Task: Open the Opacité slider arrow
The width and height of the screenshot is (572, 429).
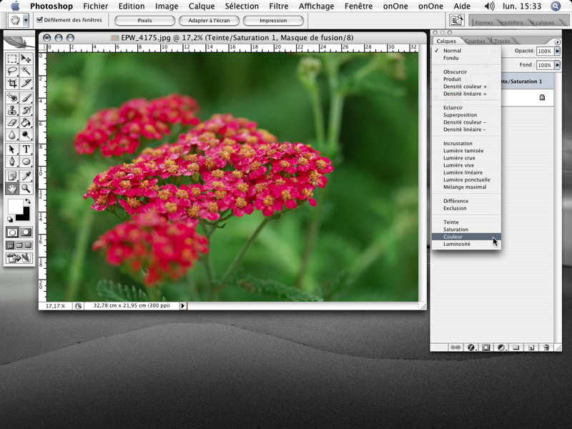Action: coord(557,51)
